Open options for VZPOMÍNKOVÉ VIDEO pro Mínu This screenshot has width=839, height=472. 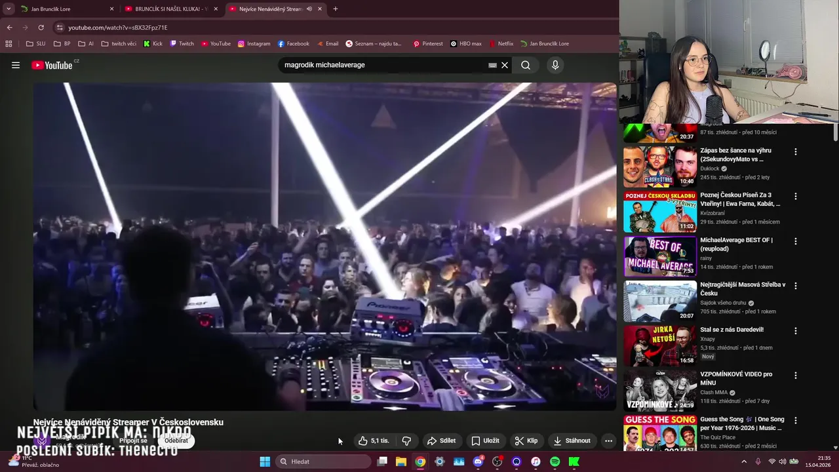[796, 376]
